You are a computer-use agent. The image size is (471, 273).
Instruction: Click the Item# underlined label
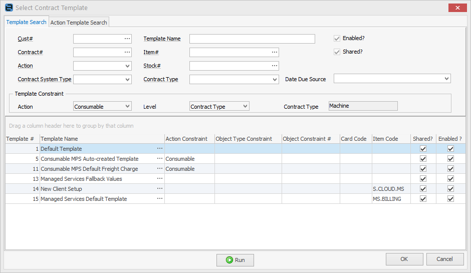[x=151, y=52]
